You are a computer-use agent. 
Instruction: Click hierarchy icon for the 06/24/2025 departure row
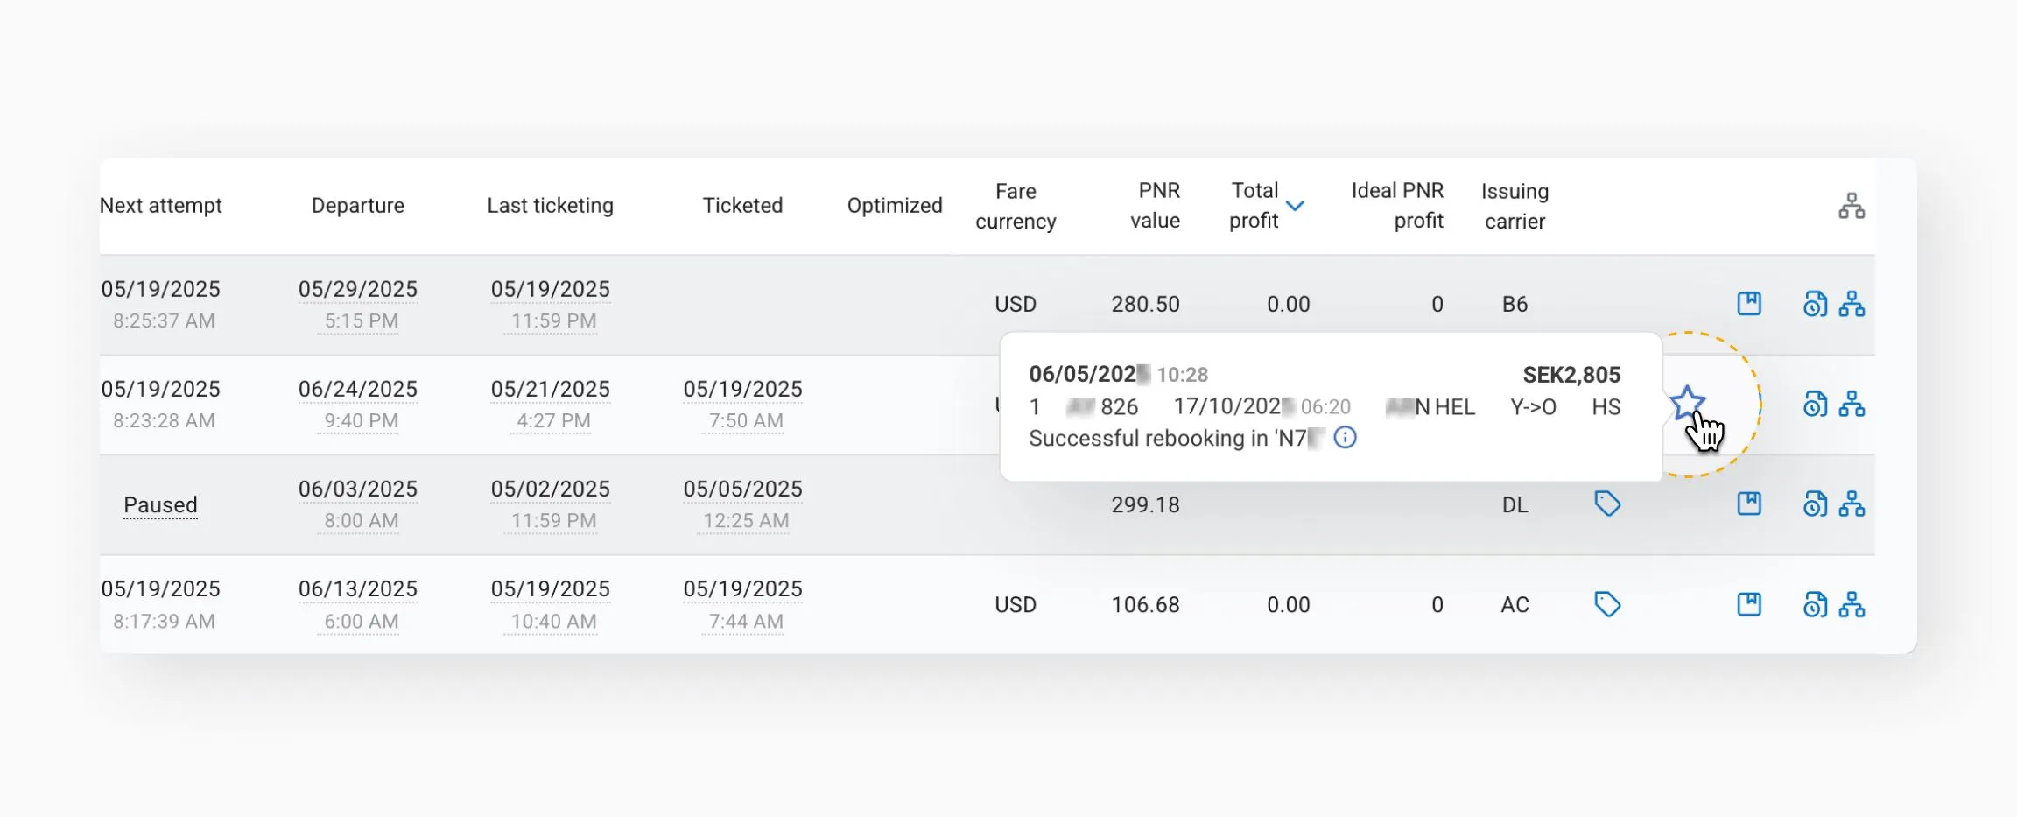1852,405
